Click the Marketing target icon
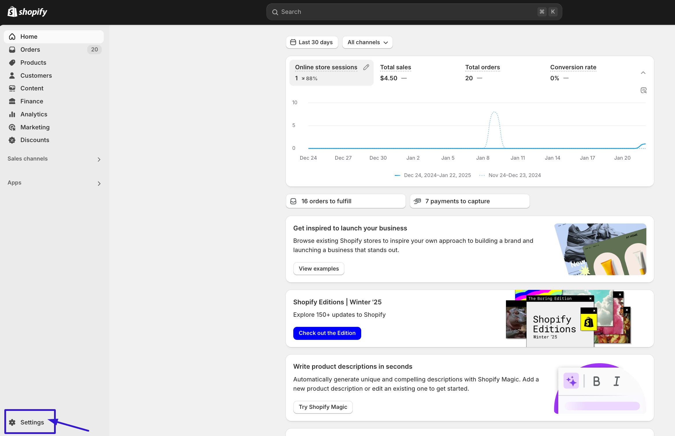 tap(12, 127)
